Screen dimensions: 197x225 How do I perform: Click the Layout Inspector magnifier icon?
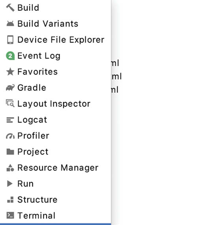pyautogui.click(x=10, y=103)
